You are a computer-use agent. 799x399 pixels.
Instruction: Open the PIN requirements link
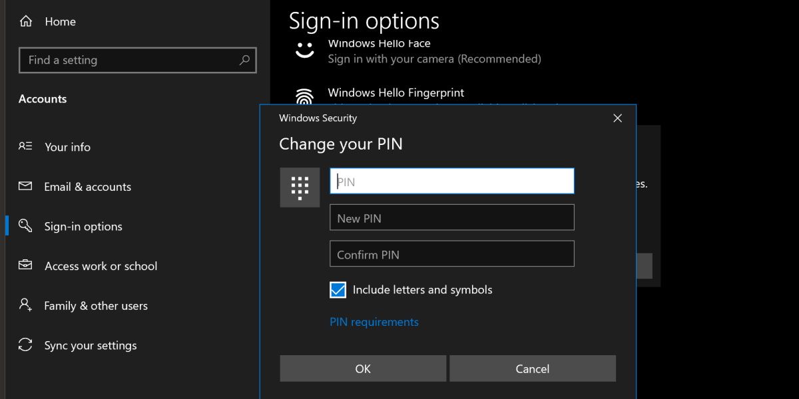(374, 321)
